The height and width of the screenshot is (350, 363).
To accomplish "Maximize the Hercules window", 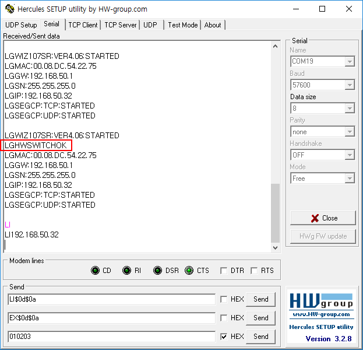I will [x=322, y=9].
